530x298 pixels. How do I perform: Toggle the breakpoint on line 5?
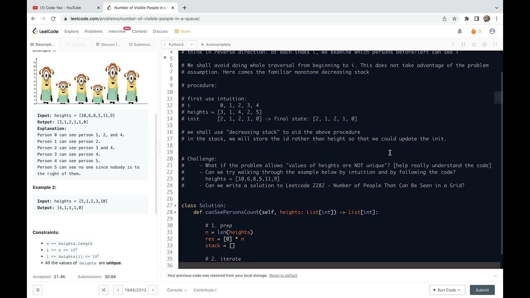tap(165, 58)
